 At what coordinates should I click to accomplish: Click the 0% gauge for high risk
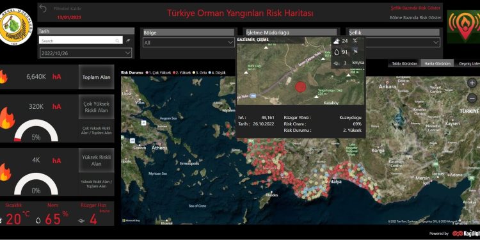[36, 184]
